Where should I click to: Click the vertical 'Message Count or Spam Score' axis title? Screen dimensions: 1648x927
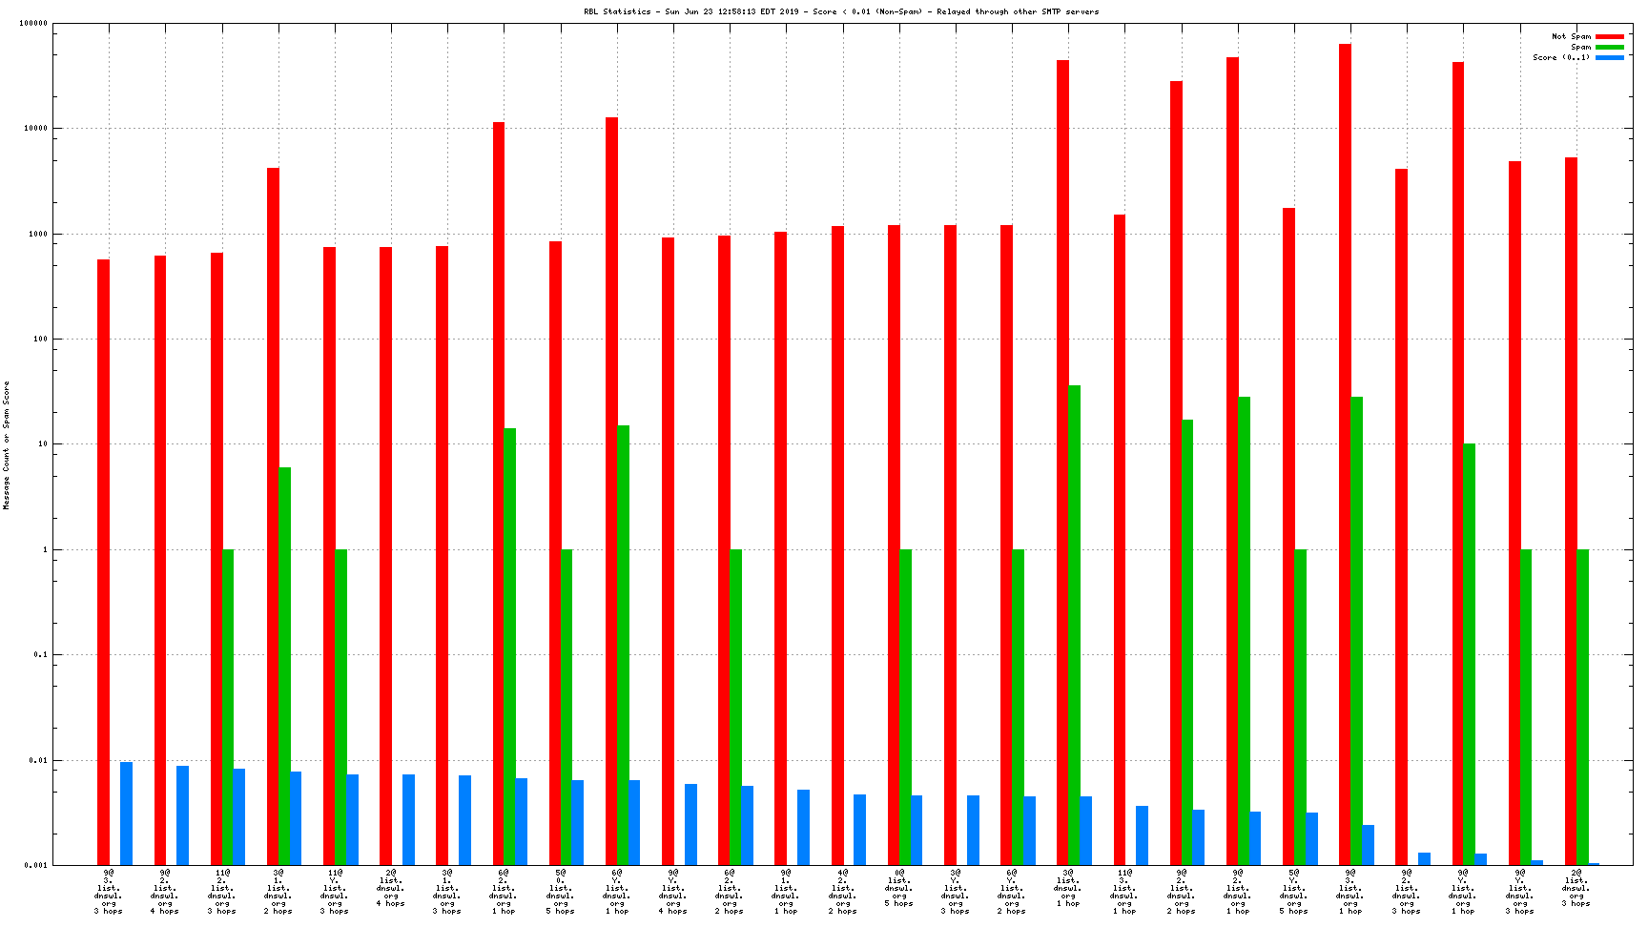point(7,445)
